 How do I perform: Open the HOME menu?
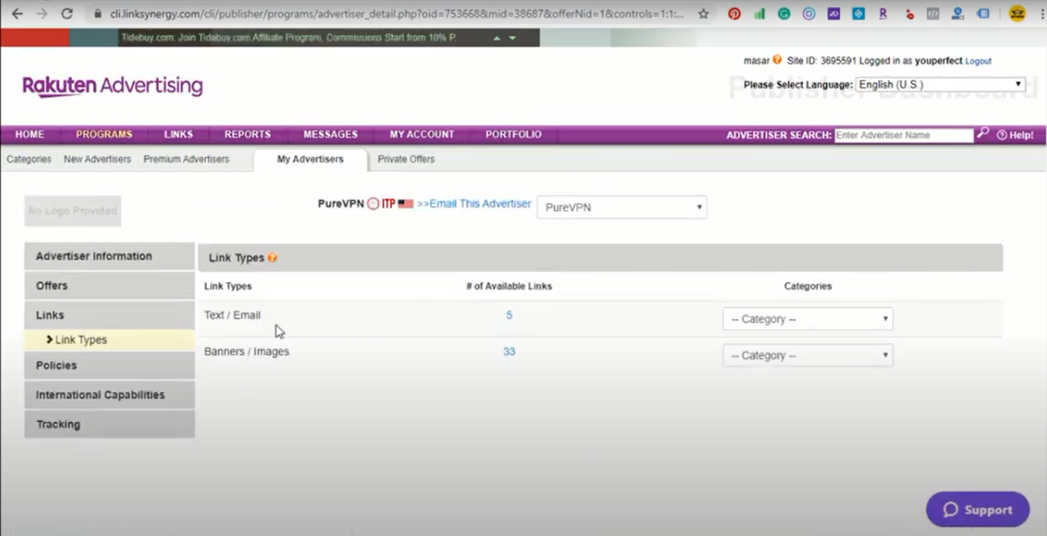click(29, 135)
